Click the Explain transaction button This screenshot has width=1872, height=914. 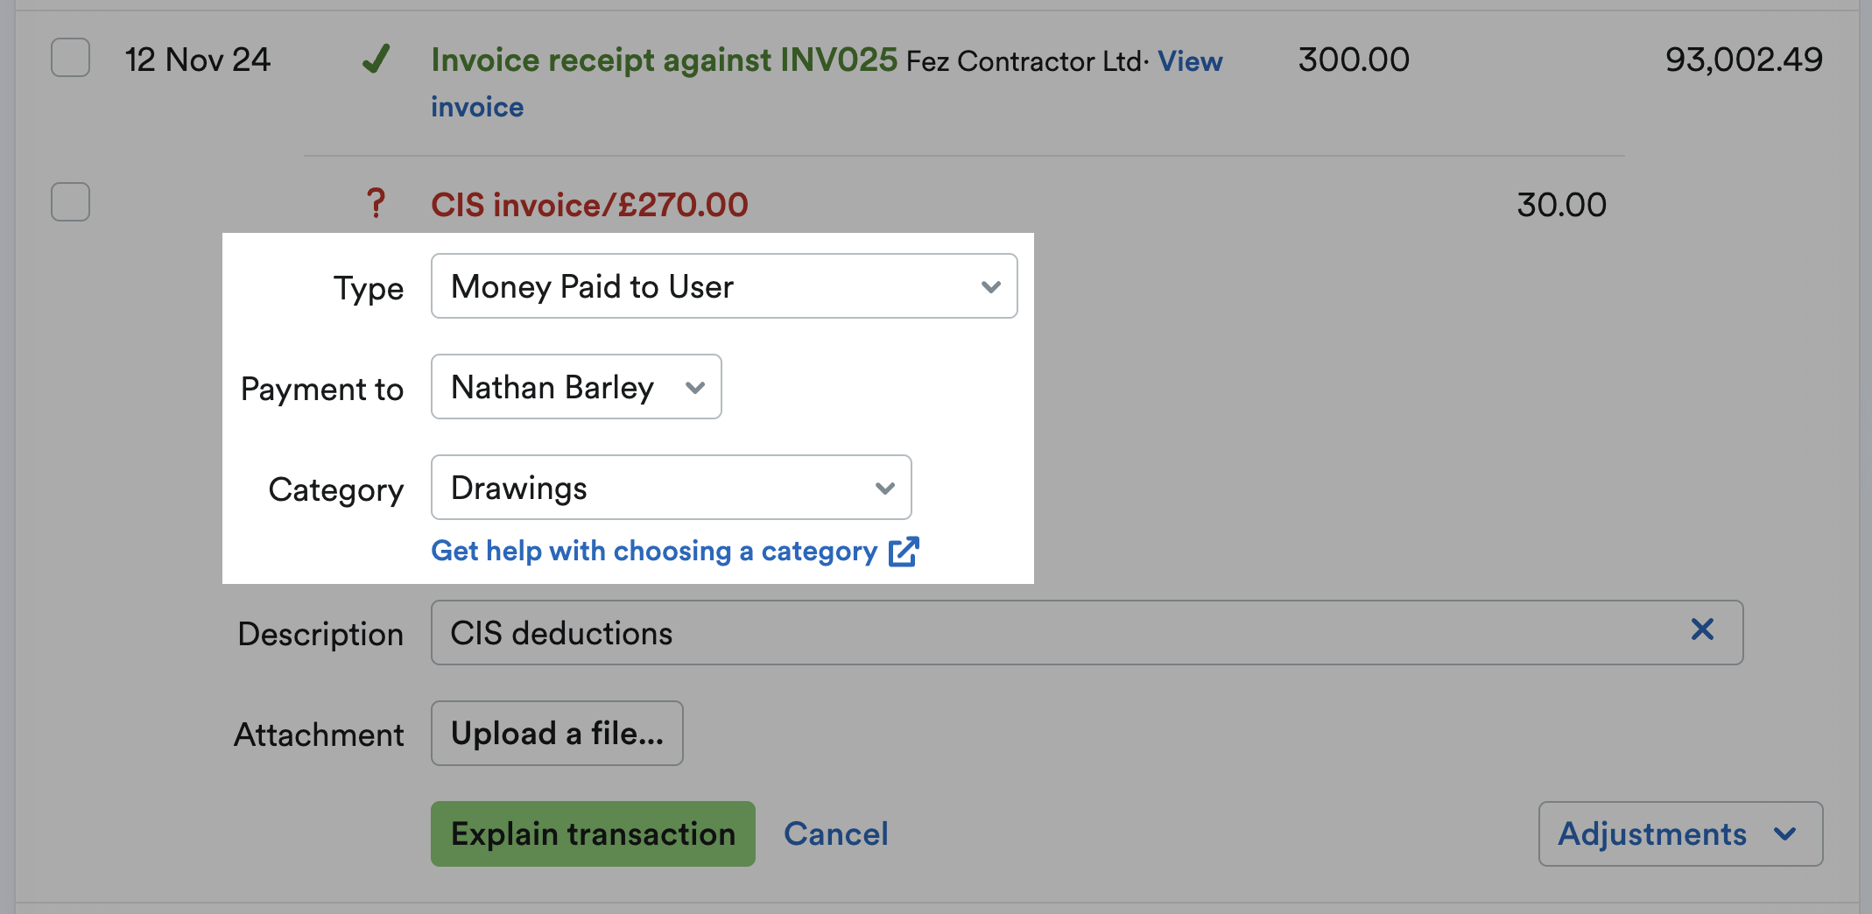tap(593, 833)
